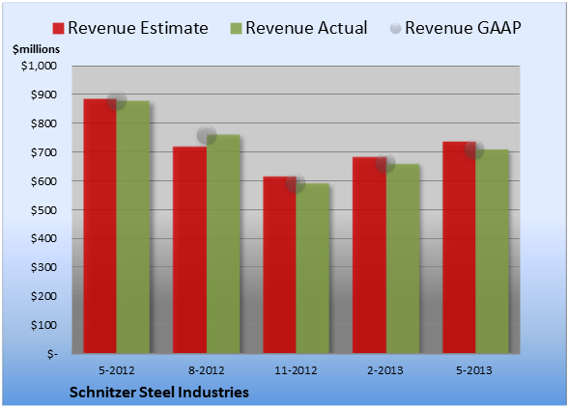Viewport: 568px width, 407px height.
Task: Click the '$200' y-axis label
Action: pyautogui.click(x=43, y=296)
